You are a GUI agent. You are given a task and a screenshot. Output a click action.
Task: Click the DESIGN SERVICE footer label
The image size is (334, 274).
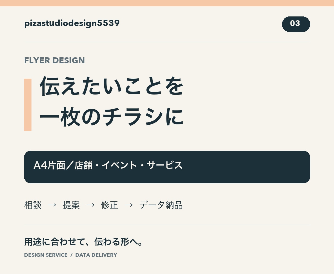(46, 255)
